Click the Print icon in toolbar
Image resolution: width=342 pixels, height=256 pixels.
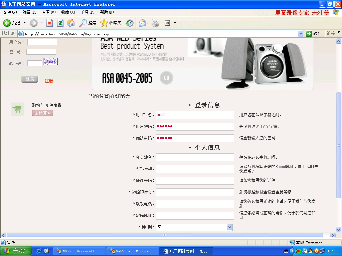coord(155,23)
